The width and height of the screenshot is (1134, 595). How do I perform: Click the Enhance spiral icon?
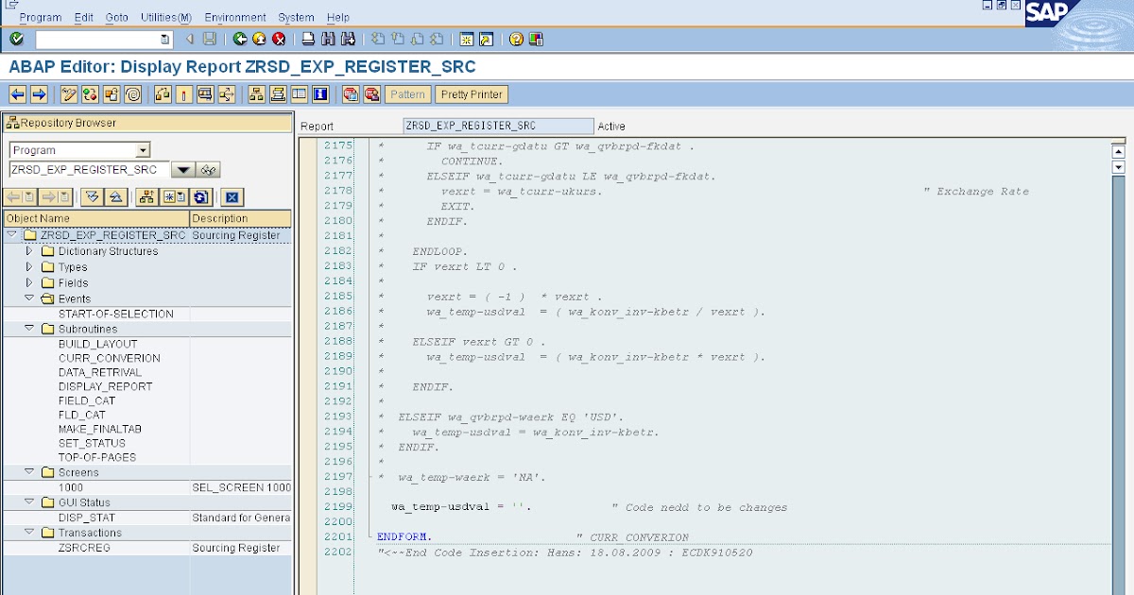coord(134,94)
